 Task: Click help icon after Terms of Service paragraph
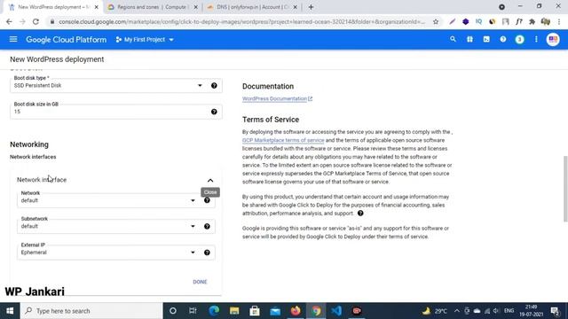[x=360, y=213]
